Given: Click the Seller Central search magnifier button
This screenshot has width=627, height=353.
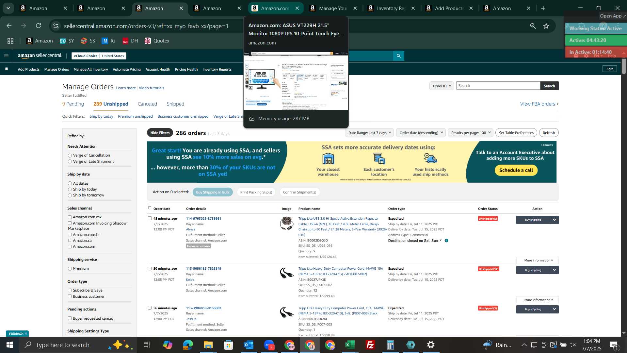Looking at the screenshot, I should click(398, 56).
